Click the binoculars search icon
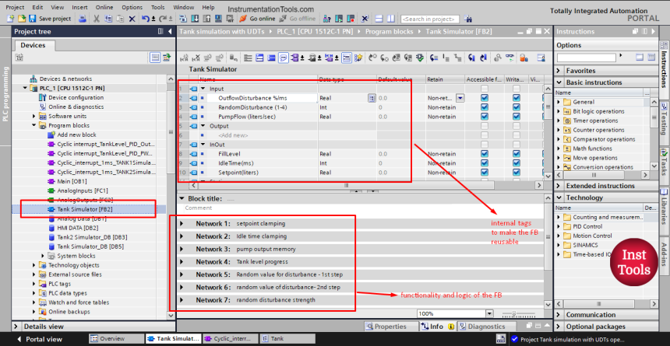 pyautogui.click(x=468, y=19)
